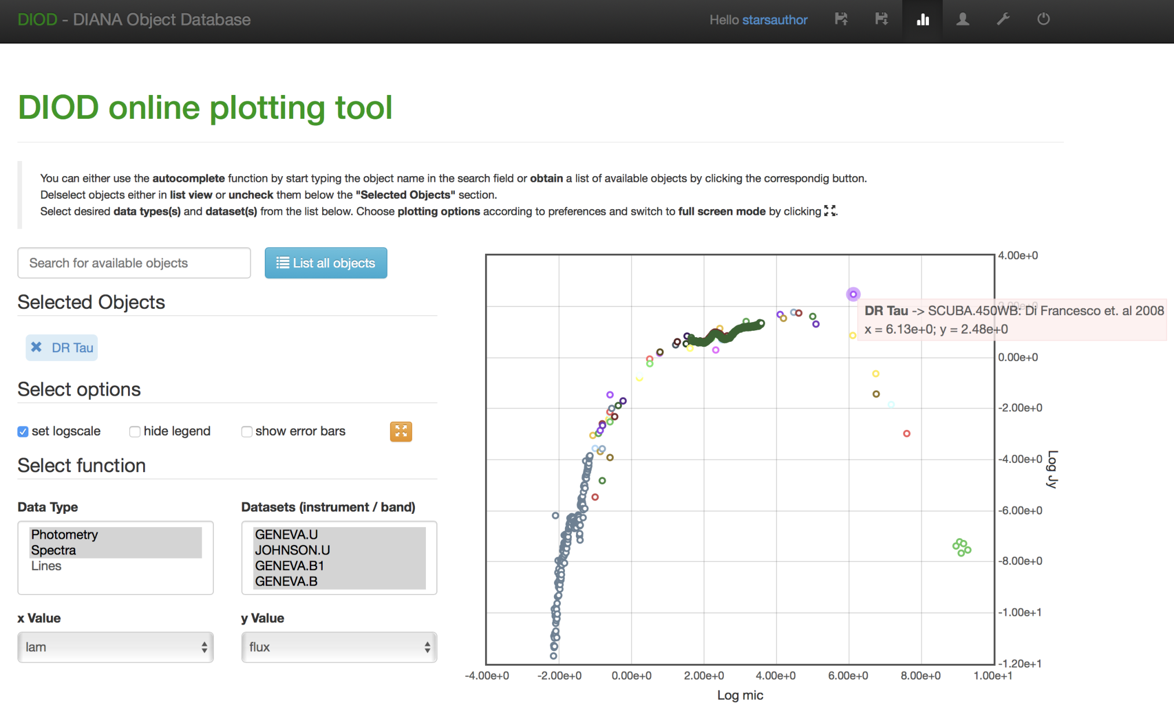Open the download data (save-down) icon
Image resolution: width=1174 pixels, height=712 pixels.
click(881, 20)
